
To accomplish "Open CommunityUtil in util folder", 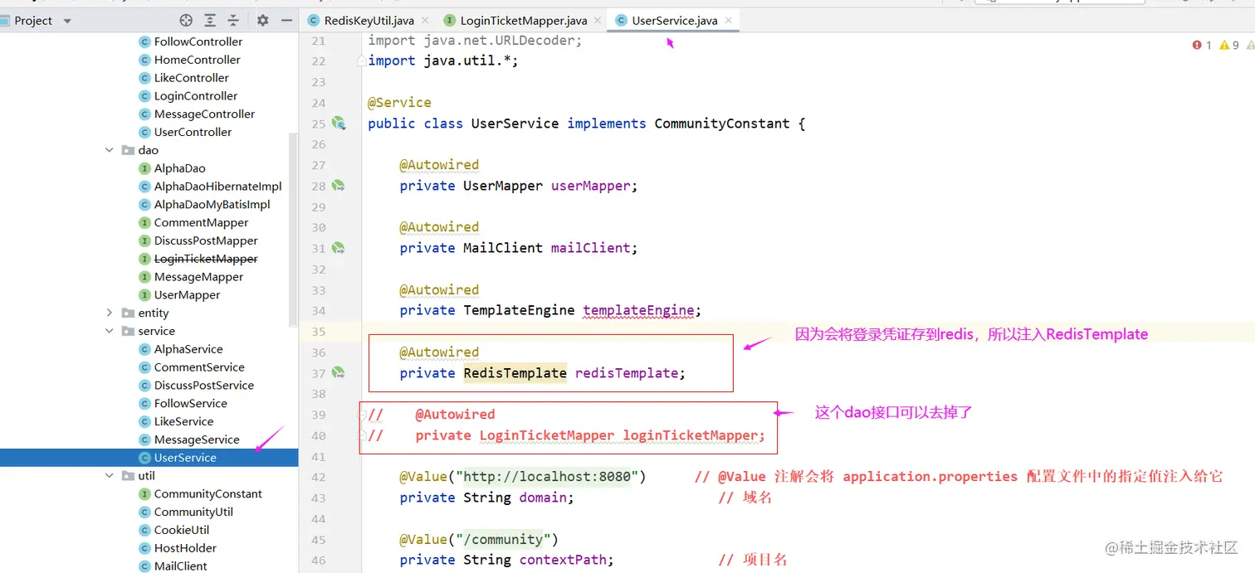I will click(193, 512).
